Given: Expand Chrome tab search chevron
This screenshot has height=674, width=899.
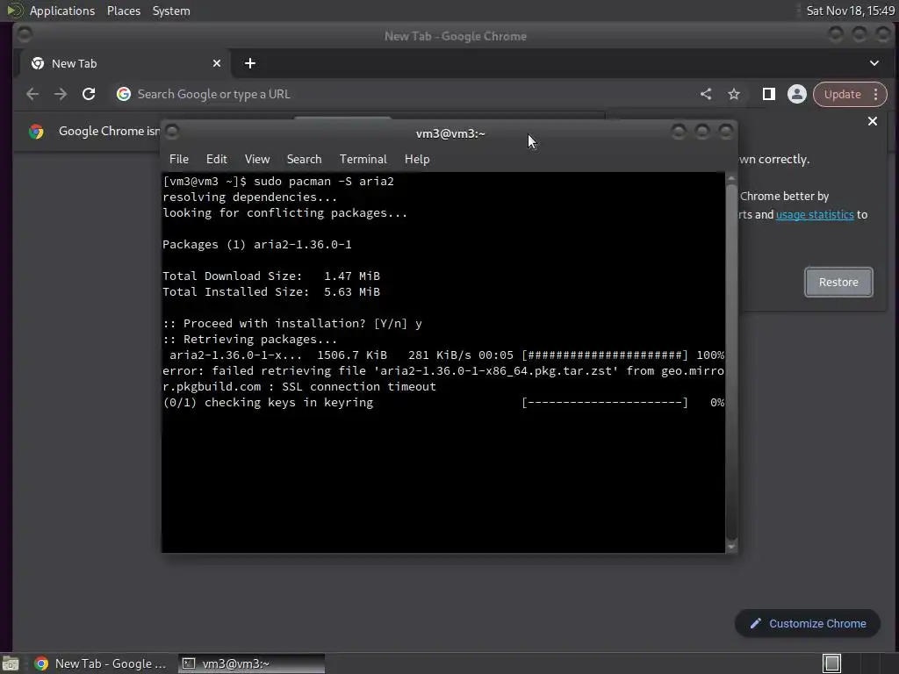Looking at the screenshot, I should click(874, 63).
